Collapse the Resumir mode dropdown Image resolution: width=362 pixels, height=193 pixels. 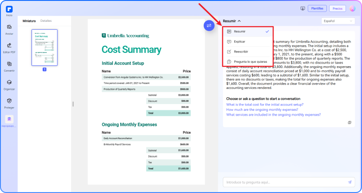click(232, 21)
